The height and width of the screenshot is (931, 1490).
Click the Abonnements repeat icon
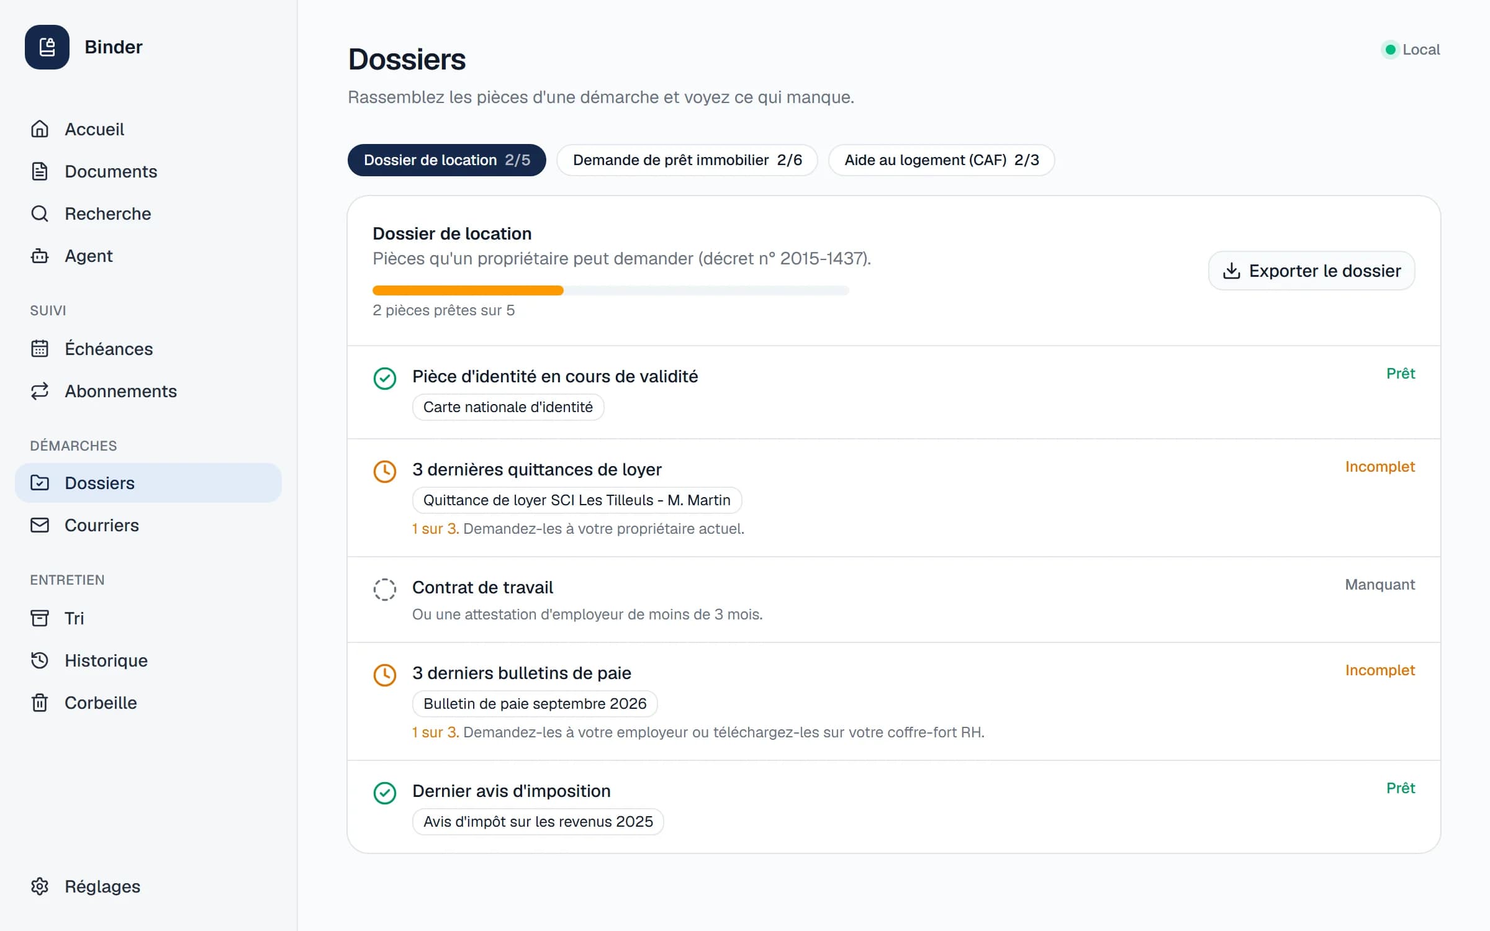(40, 391)
